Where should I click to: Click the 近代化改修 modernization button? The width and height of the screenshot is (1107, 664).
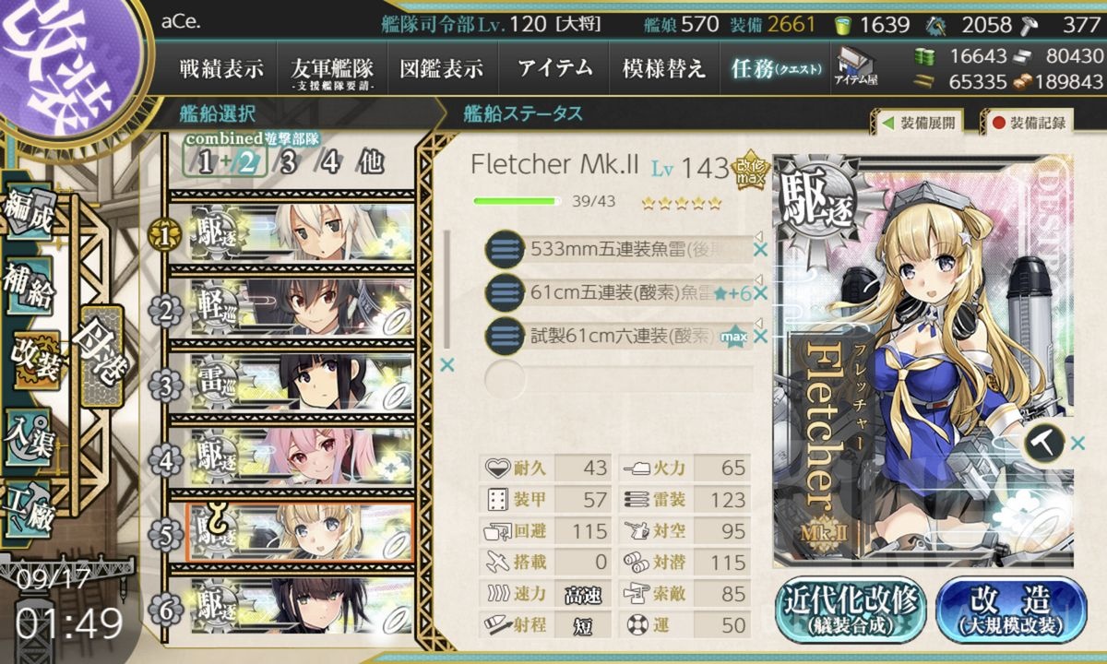point(850,610)
